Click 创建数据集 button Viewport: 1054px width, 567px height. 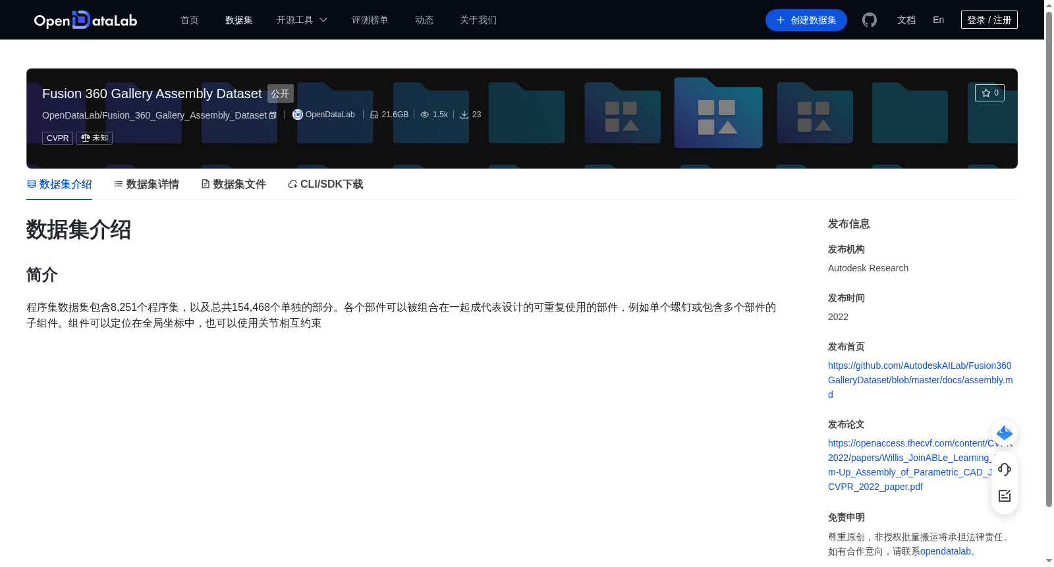pyautogui.click(x=806, y=20)
